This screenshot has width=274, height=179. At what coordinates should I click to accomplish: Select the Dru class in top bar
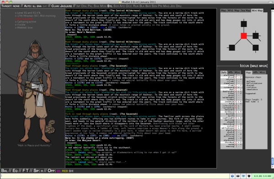coord(179,6)
